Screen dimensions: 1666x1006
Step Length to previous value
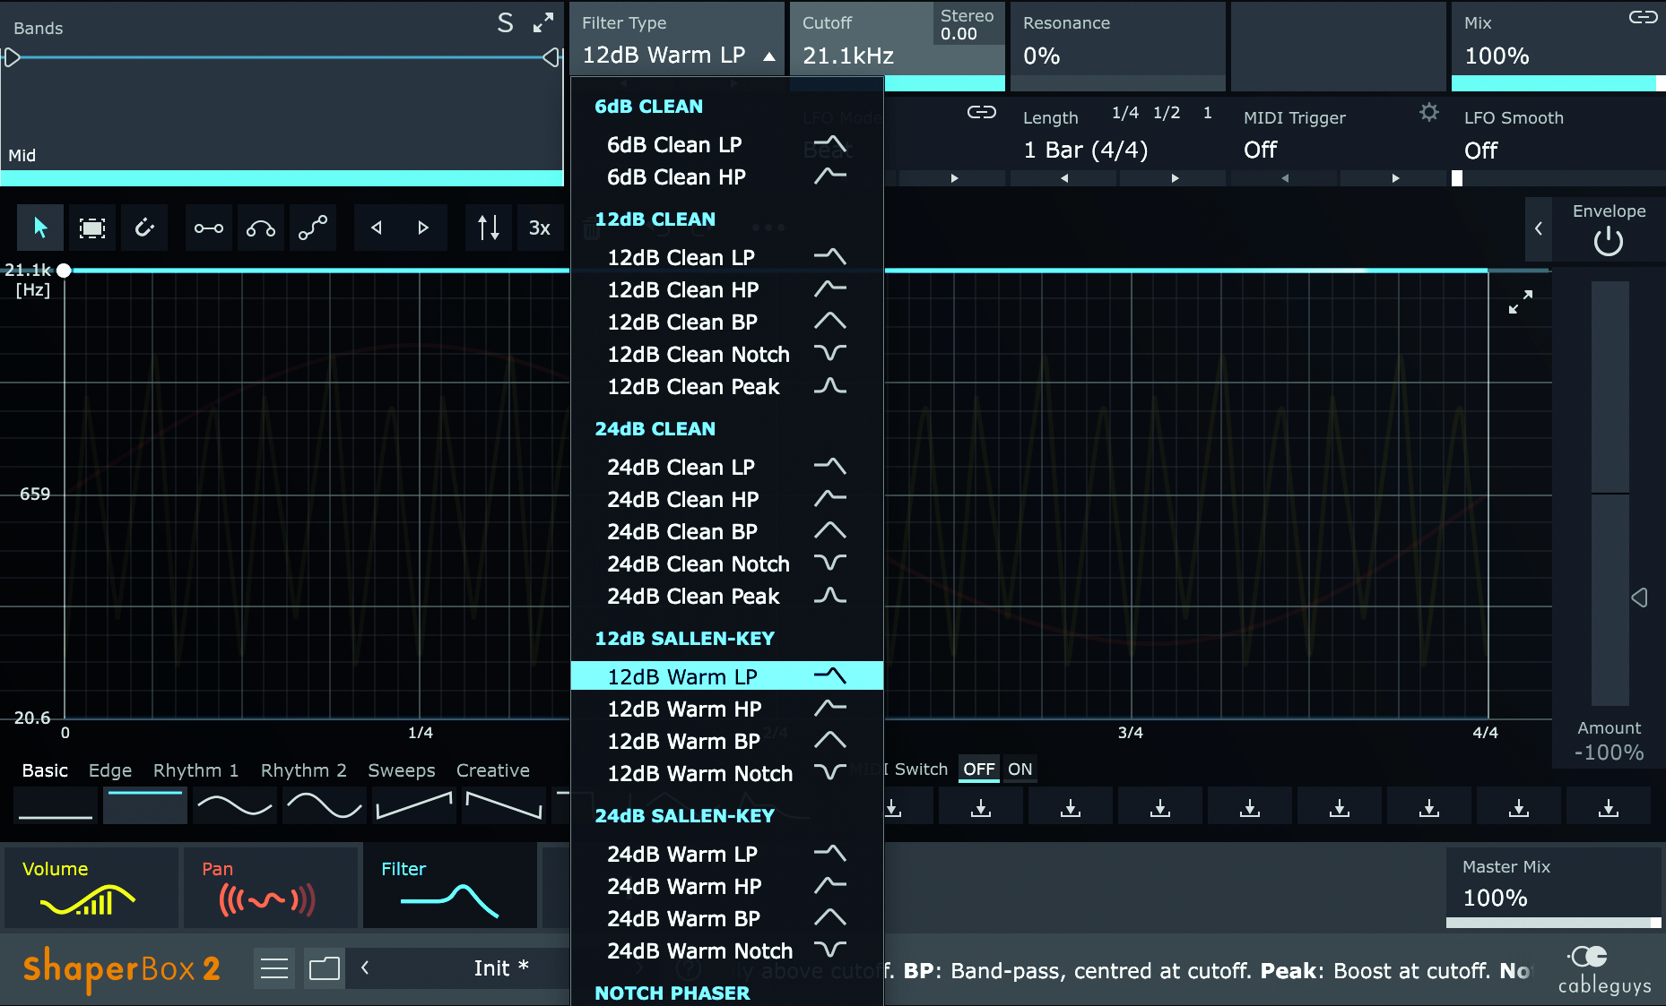click(1064, 178)
